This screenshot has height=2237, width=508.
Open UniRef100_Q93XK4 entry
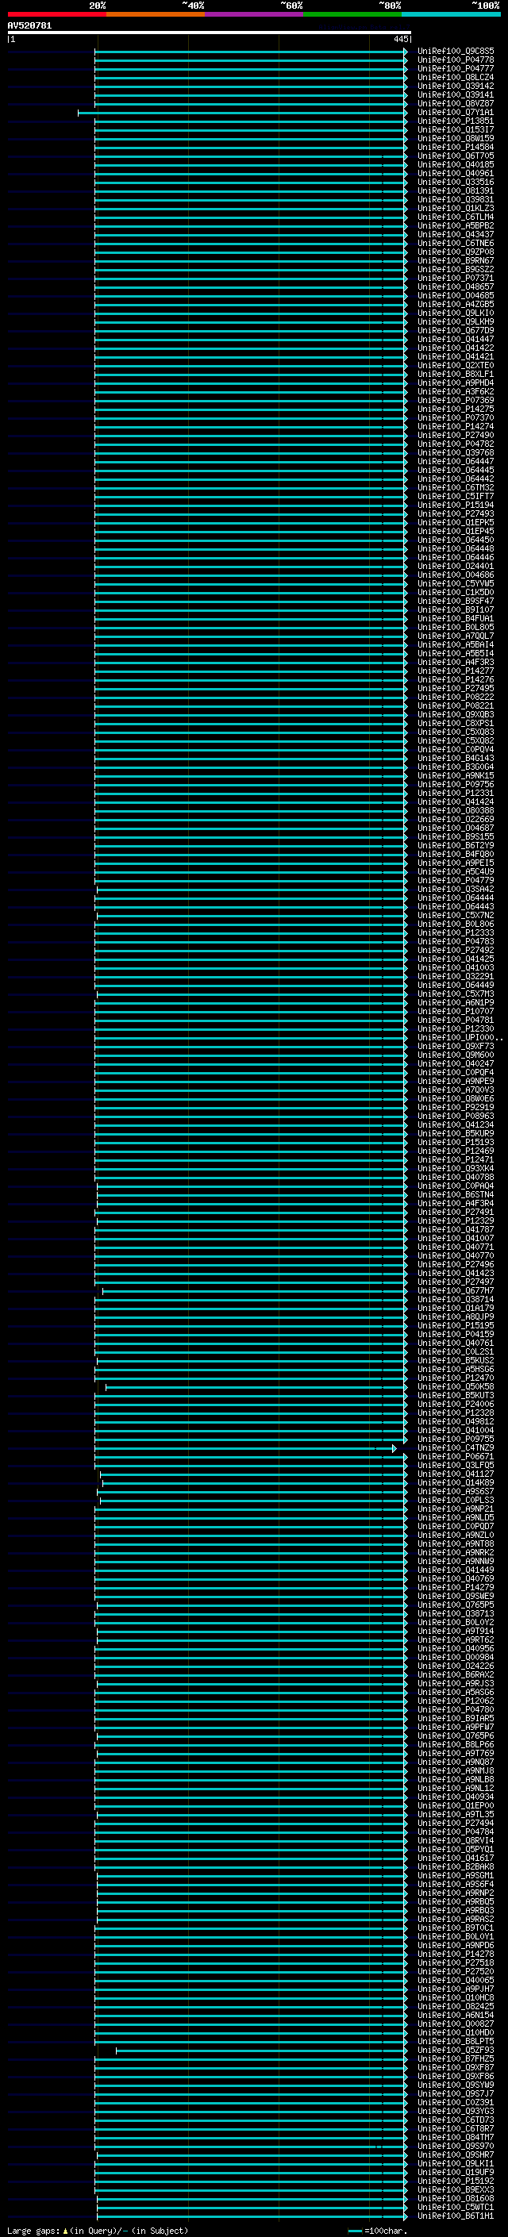click(x=456, y=1168)
